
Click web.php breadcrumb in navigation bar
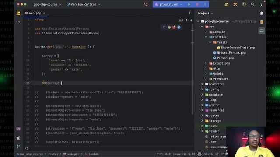pos(71,154)
